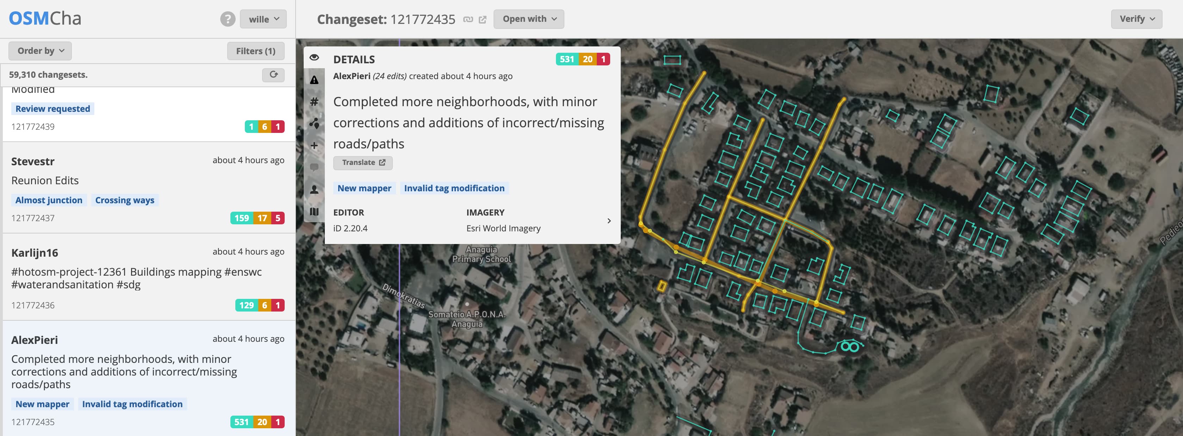Show the user profile panel
Viewport: 1183px width, 436px height.
314,190
